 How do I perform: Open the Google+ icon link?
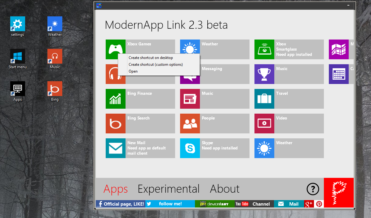(309, 204)
